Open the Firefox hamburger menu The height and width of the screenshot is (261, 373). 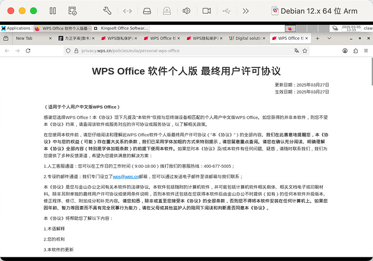pyautogui.click(x=366, y=51)
